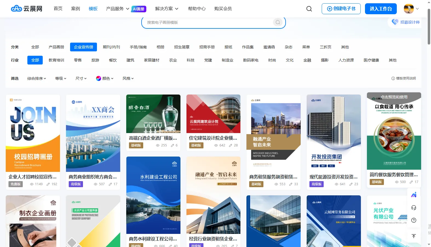Click eye icon showing 507 views
Viewport: 431px width, 247px height.
pos(96,184)
